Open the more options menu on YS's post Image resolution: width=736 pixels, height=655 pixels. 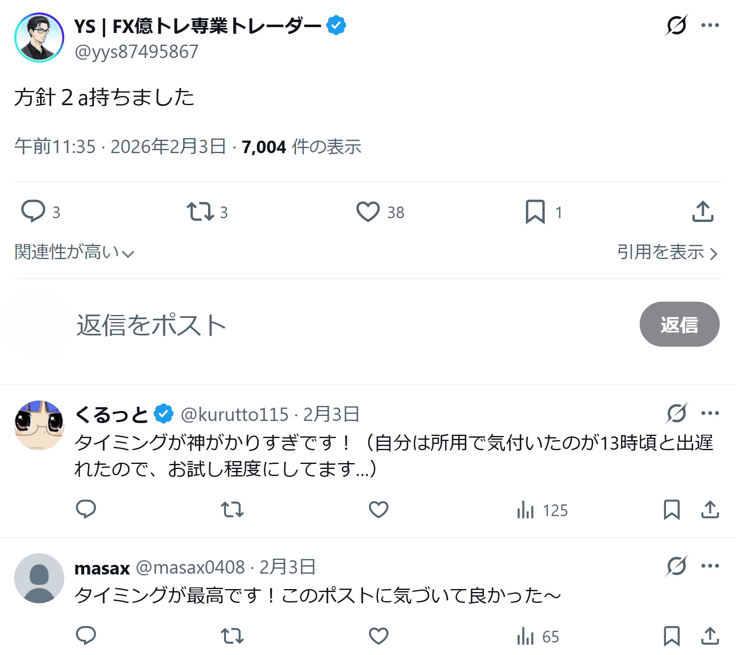710,25
